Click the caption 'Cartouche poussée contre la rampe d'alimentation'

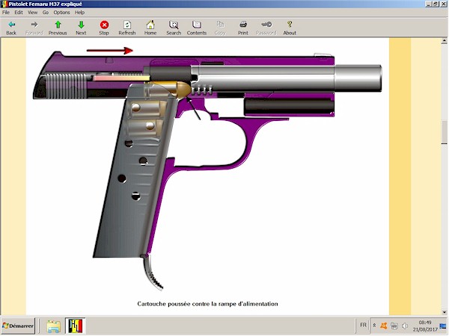207,304
